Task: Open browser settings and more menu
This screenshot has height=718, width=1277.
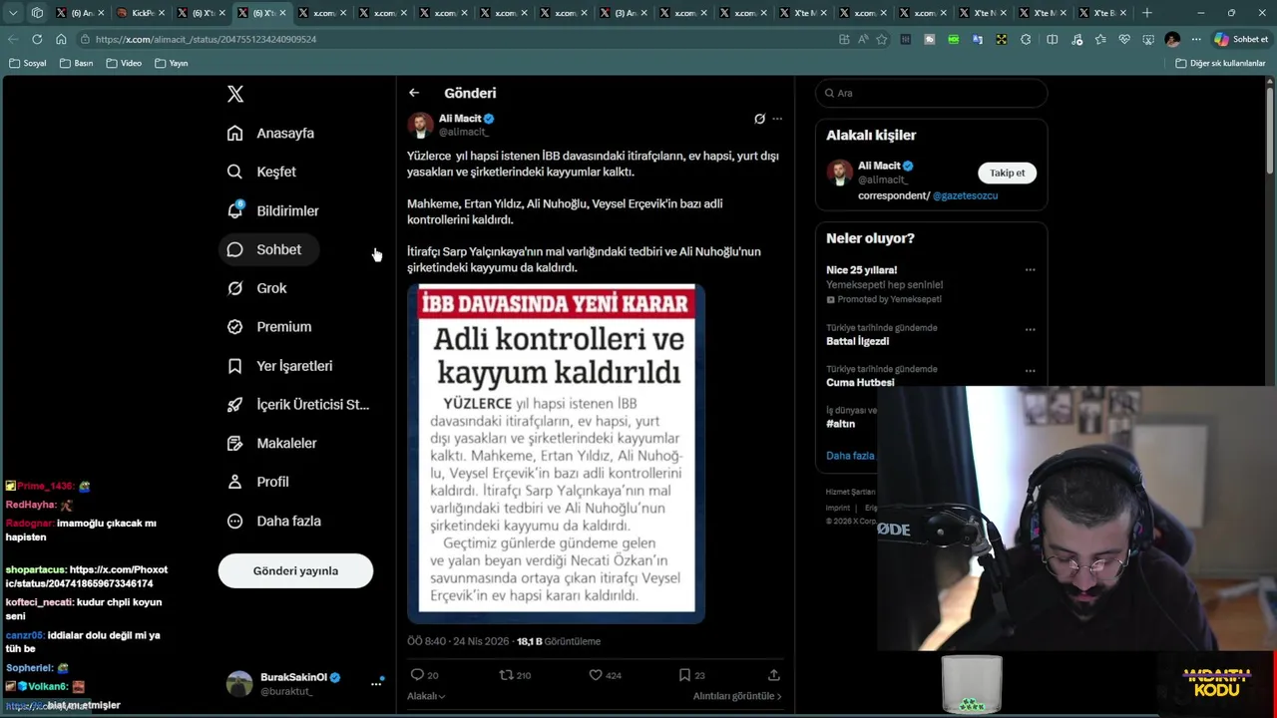Action: [1196, 39]
